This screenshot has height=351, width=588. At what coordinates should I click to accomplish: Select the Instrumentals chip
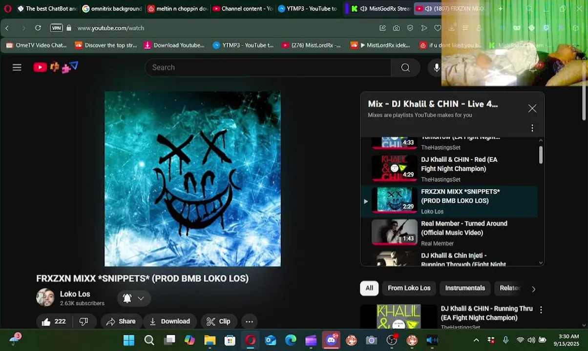[465, 288]
